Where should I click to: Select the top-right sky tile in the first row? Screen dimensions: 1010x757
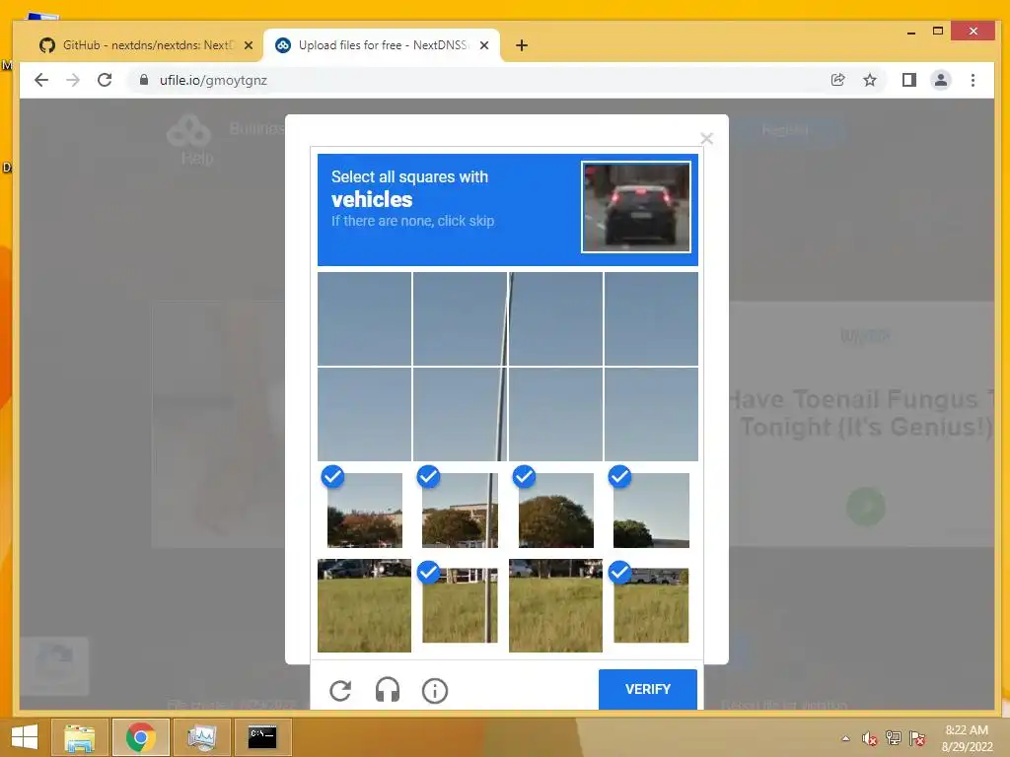(x=651, y=318)
